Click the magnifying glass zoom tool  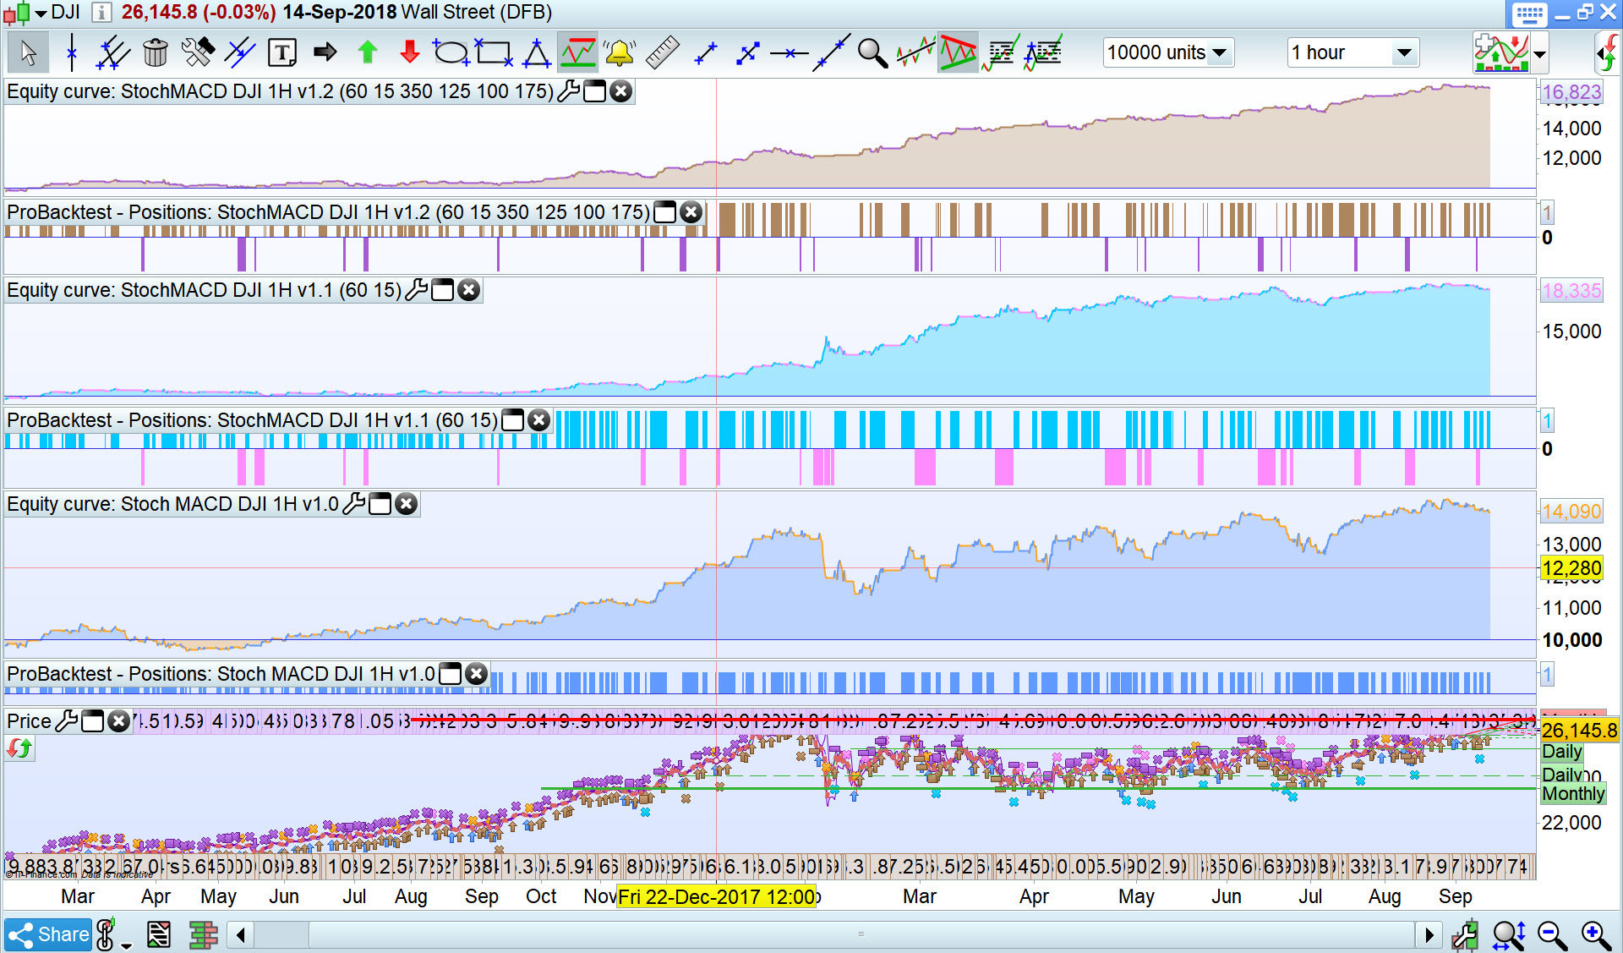point(872,53)
